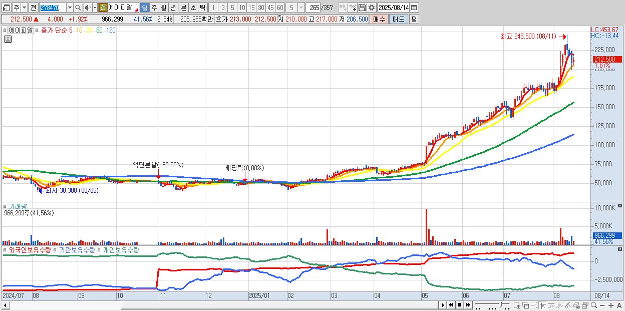Select the 60 interval button
Screen dimensions: 625x311
pyautogui.click(x=280, y=8)
